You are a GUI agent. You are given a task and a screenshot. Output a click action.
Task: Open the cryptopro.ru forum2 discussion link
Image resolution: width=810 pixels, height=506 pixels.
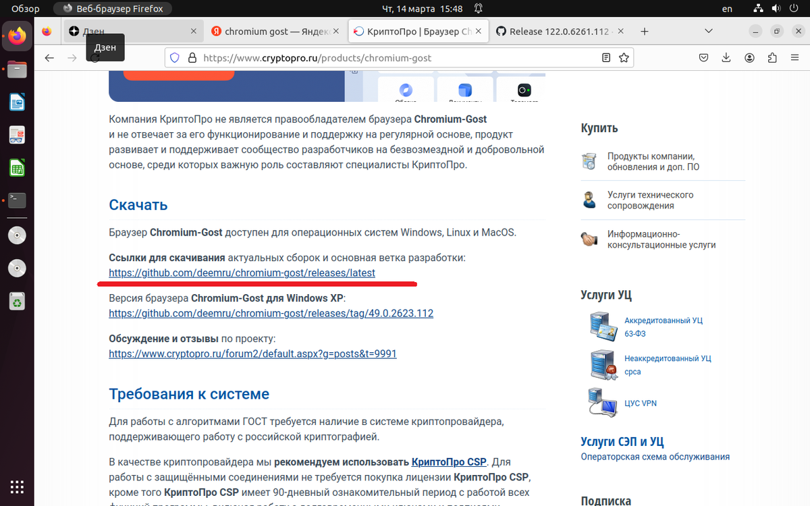tap(252, 354)
